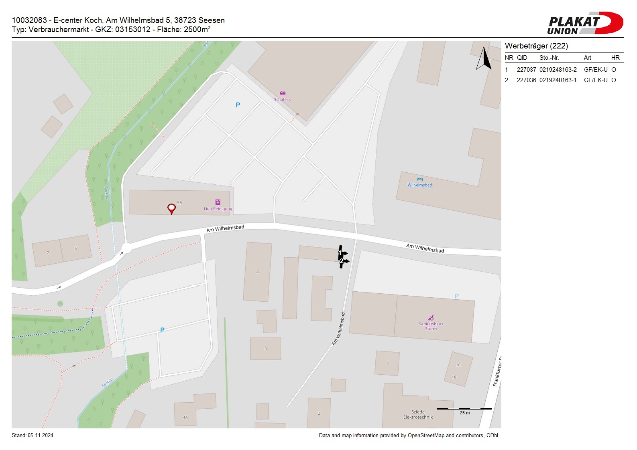637x450 pixels.
Task: Click the Stand: 05.11.2024 date text
Action: pyautogui.click(x=33, y=436)
